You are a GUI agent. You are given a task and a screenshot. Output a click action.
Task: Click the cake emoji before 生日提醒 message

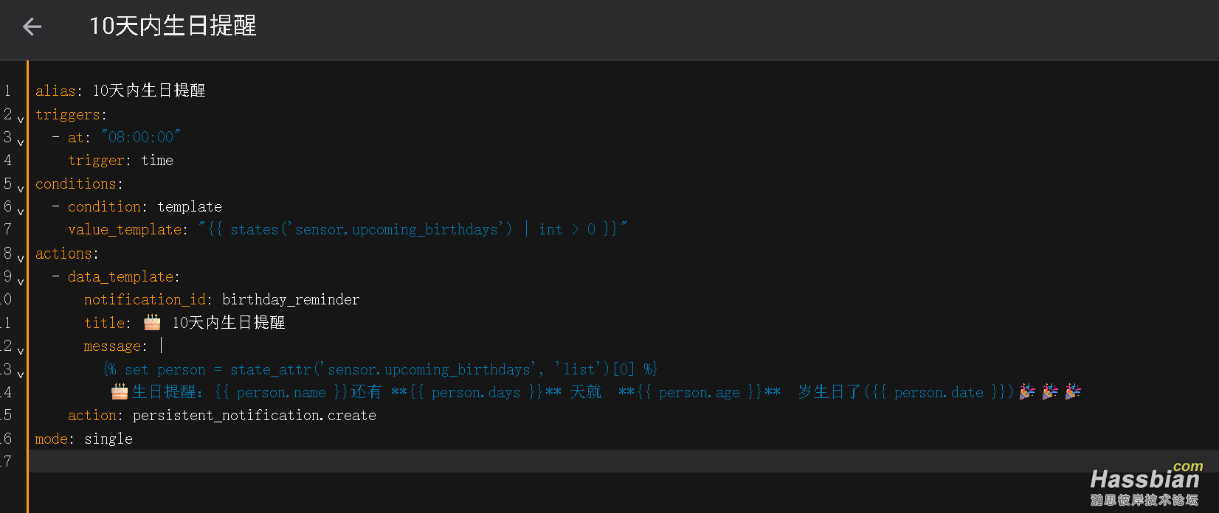click(120, 391)
